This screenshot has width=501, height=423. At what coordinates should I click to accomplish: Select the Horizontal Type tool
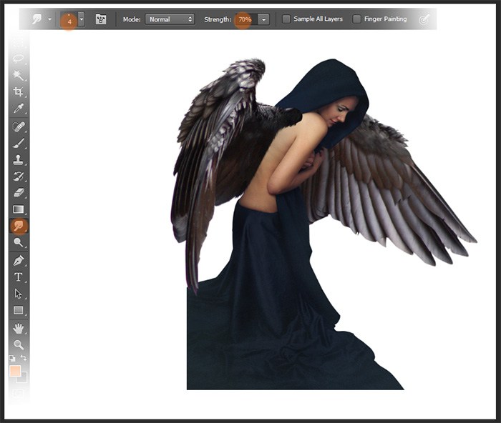click(18, 277)
